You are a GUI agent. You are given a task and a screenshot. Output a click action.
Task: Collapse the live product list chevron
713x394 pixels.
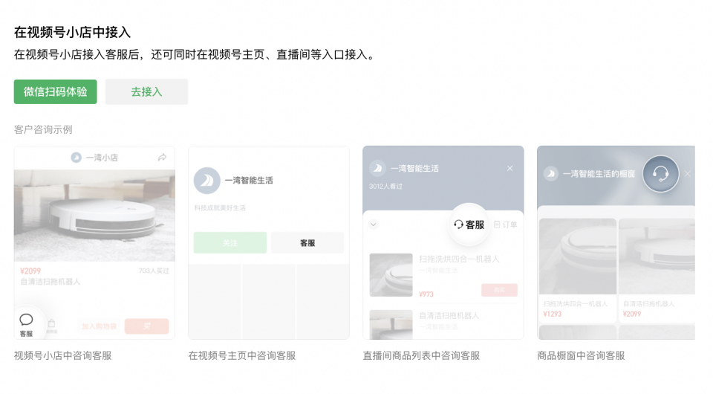click(374, 225)
